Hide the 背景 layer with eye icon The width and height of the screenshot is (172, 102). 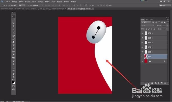142,61
